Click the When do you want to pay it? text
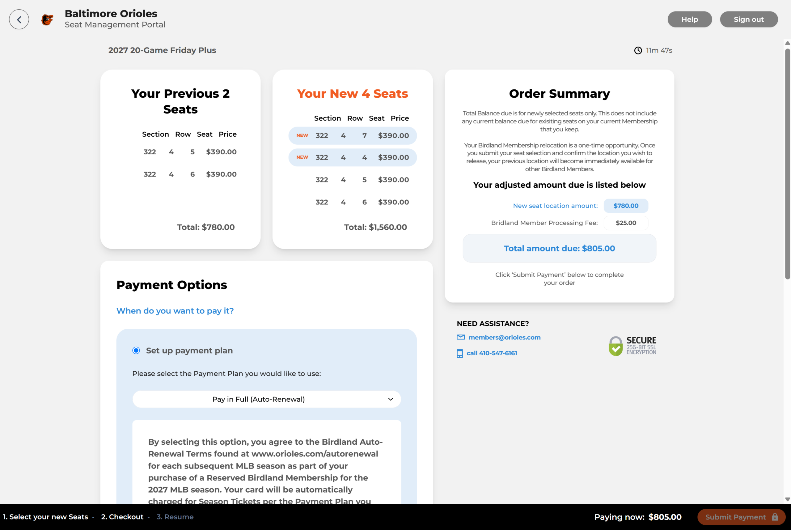This screenshot has width=791, height=530. [175, 311]
